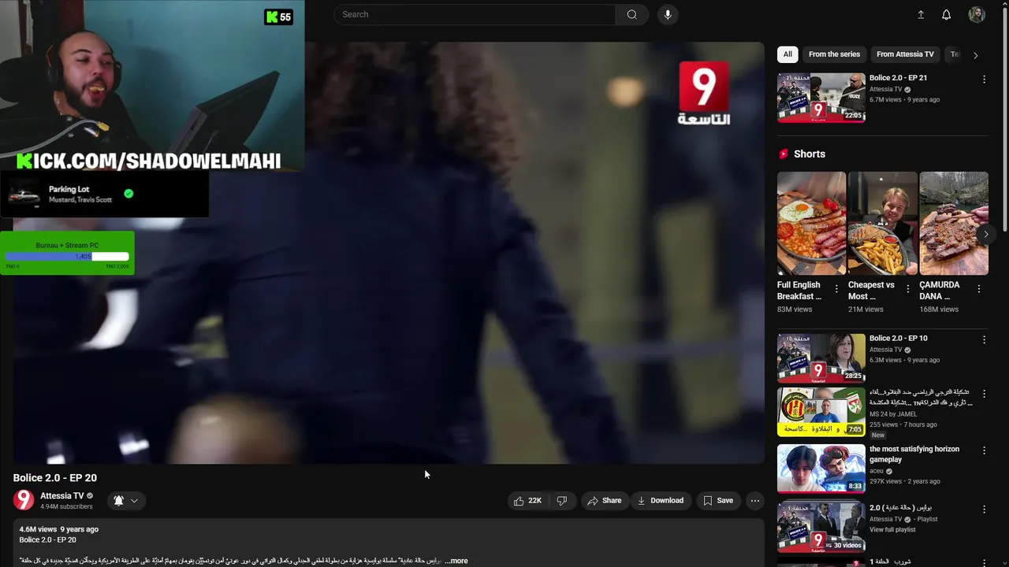Click View full playlist link

[x=892, y=530]
